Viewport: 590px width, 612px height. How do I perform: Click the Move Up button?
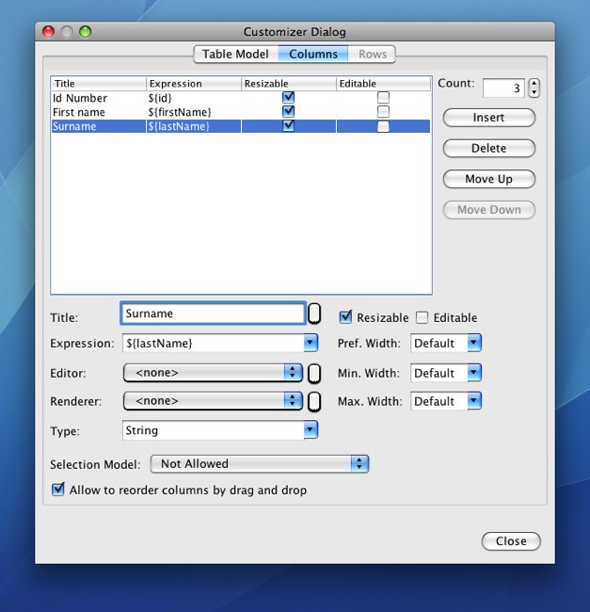click(x=489, y=179)
